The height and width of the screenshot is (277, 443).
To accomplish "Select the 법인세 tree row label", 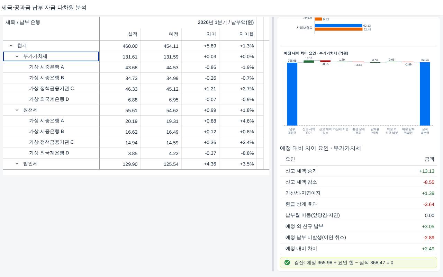I will 30,164.
